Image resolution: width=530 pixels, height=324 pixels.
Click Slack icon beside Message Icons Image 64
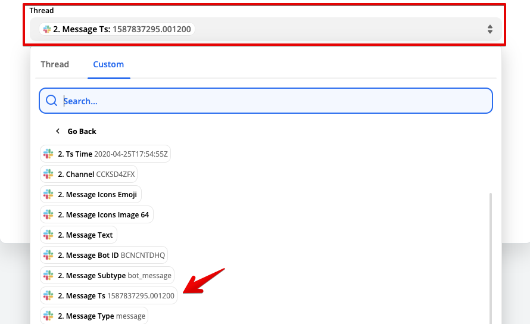pos(48,215)
